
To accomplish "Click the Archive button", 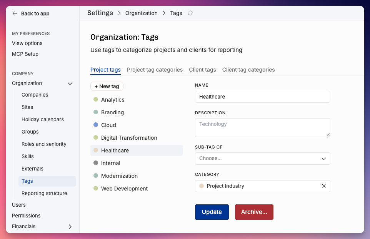I will [254, 212].
